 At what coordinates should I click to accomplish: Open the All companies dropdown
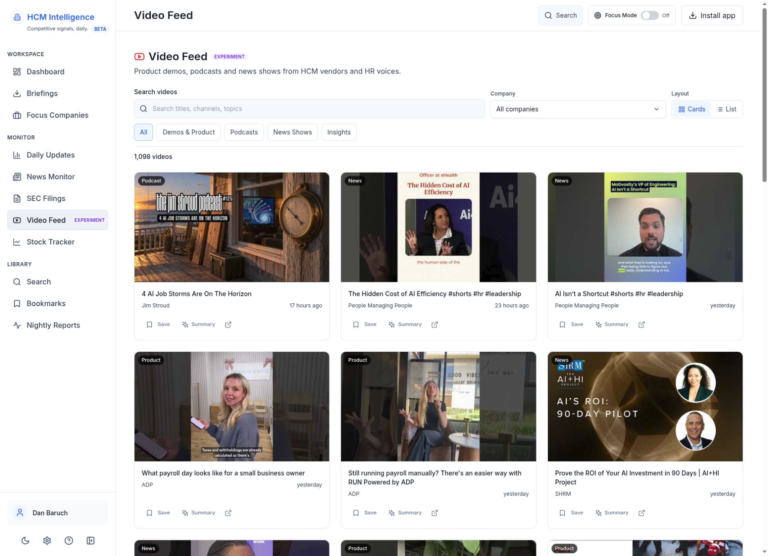point(578,109)
